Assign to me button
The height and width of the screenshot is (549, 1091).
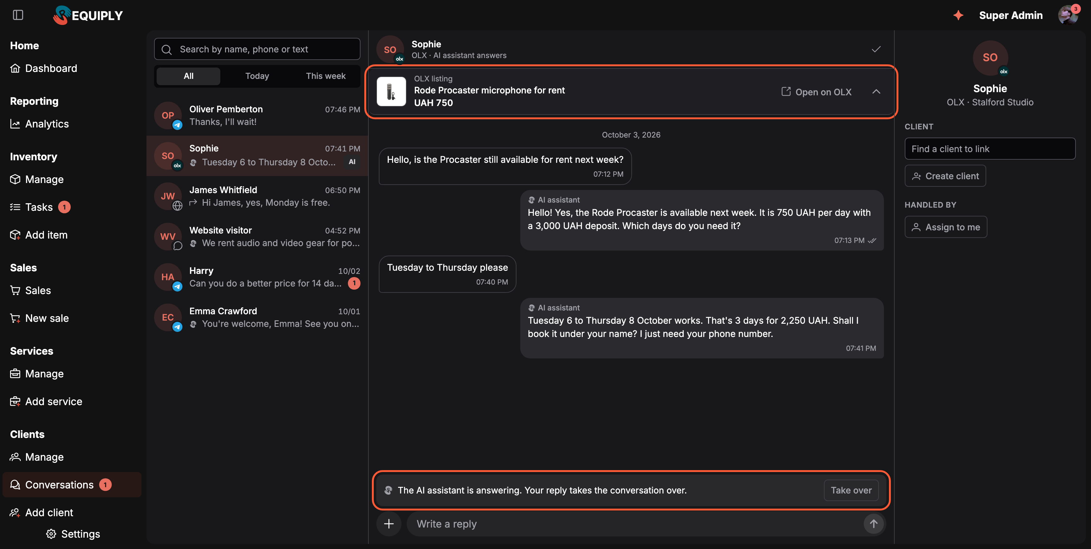[946, 227]
